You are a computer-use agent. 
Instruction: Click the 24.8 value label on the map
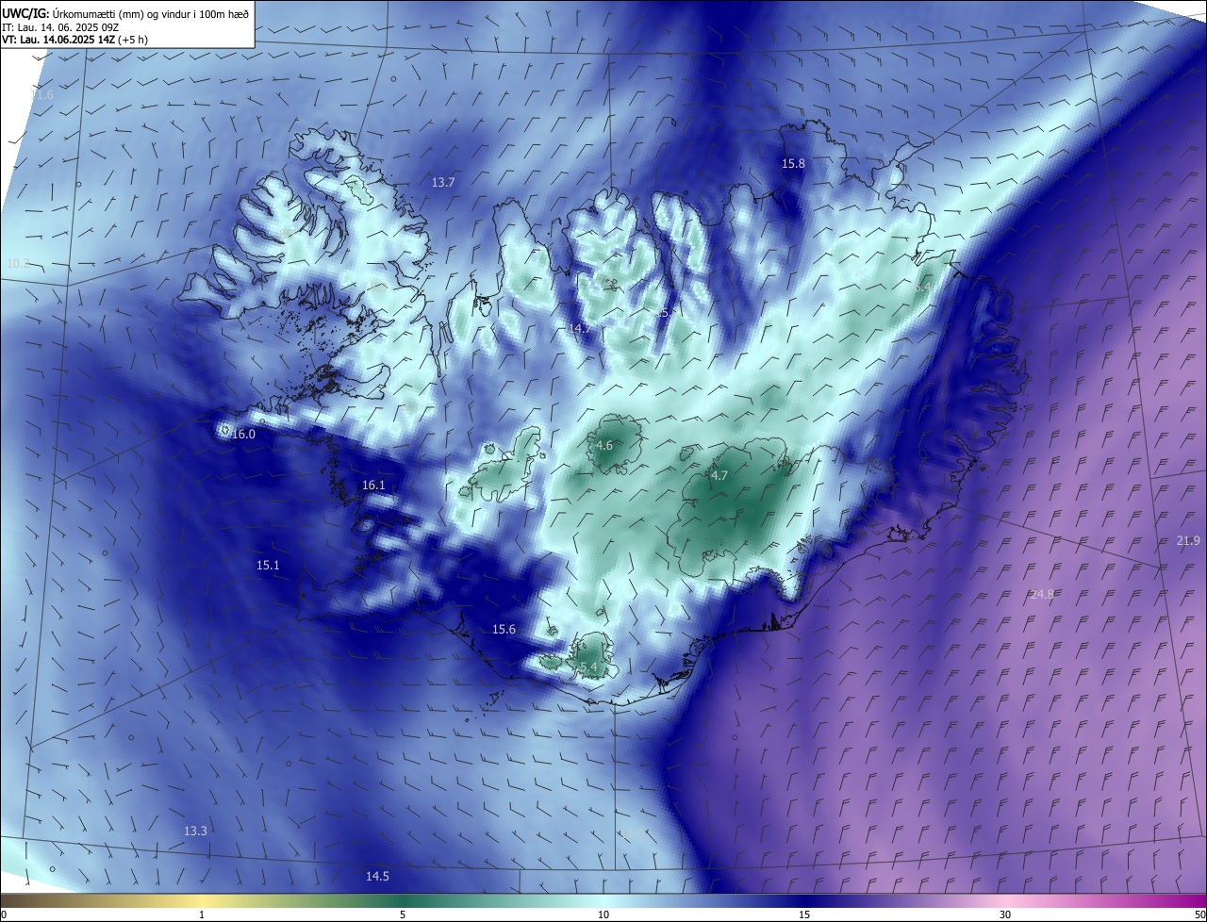pyautogui.click(x=1042, y=595)
